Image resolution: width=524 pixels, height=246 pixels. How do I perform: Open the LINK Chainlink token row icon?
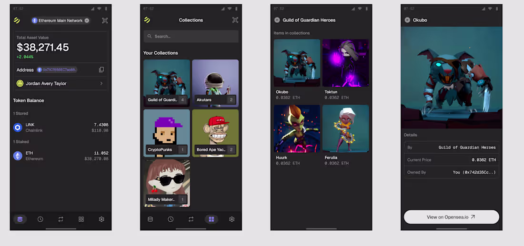point(18,128)
